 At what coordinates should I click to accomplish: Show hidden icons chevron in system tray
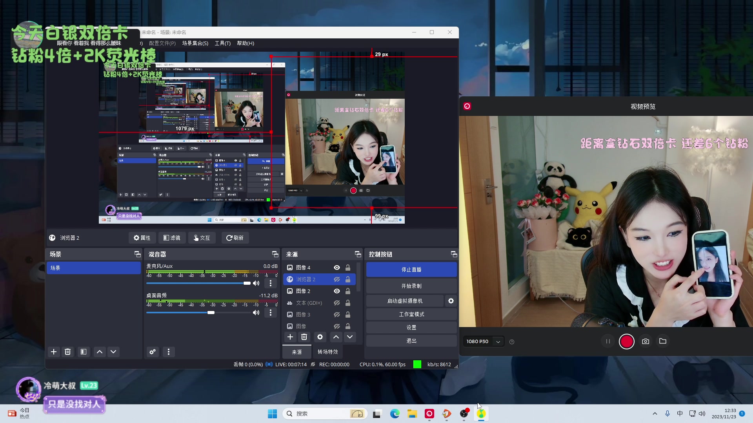[655, 414]
